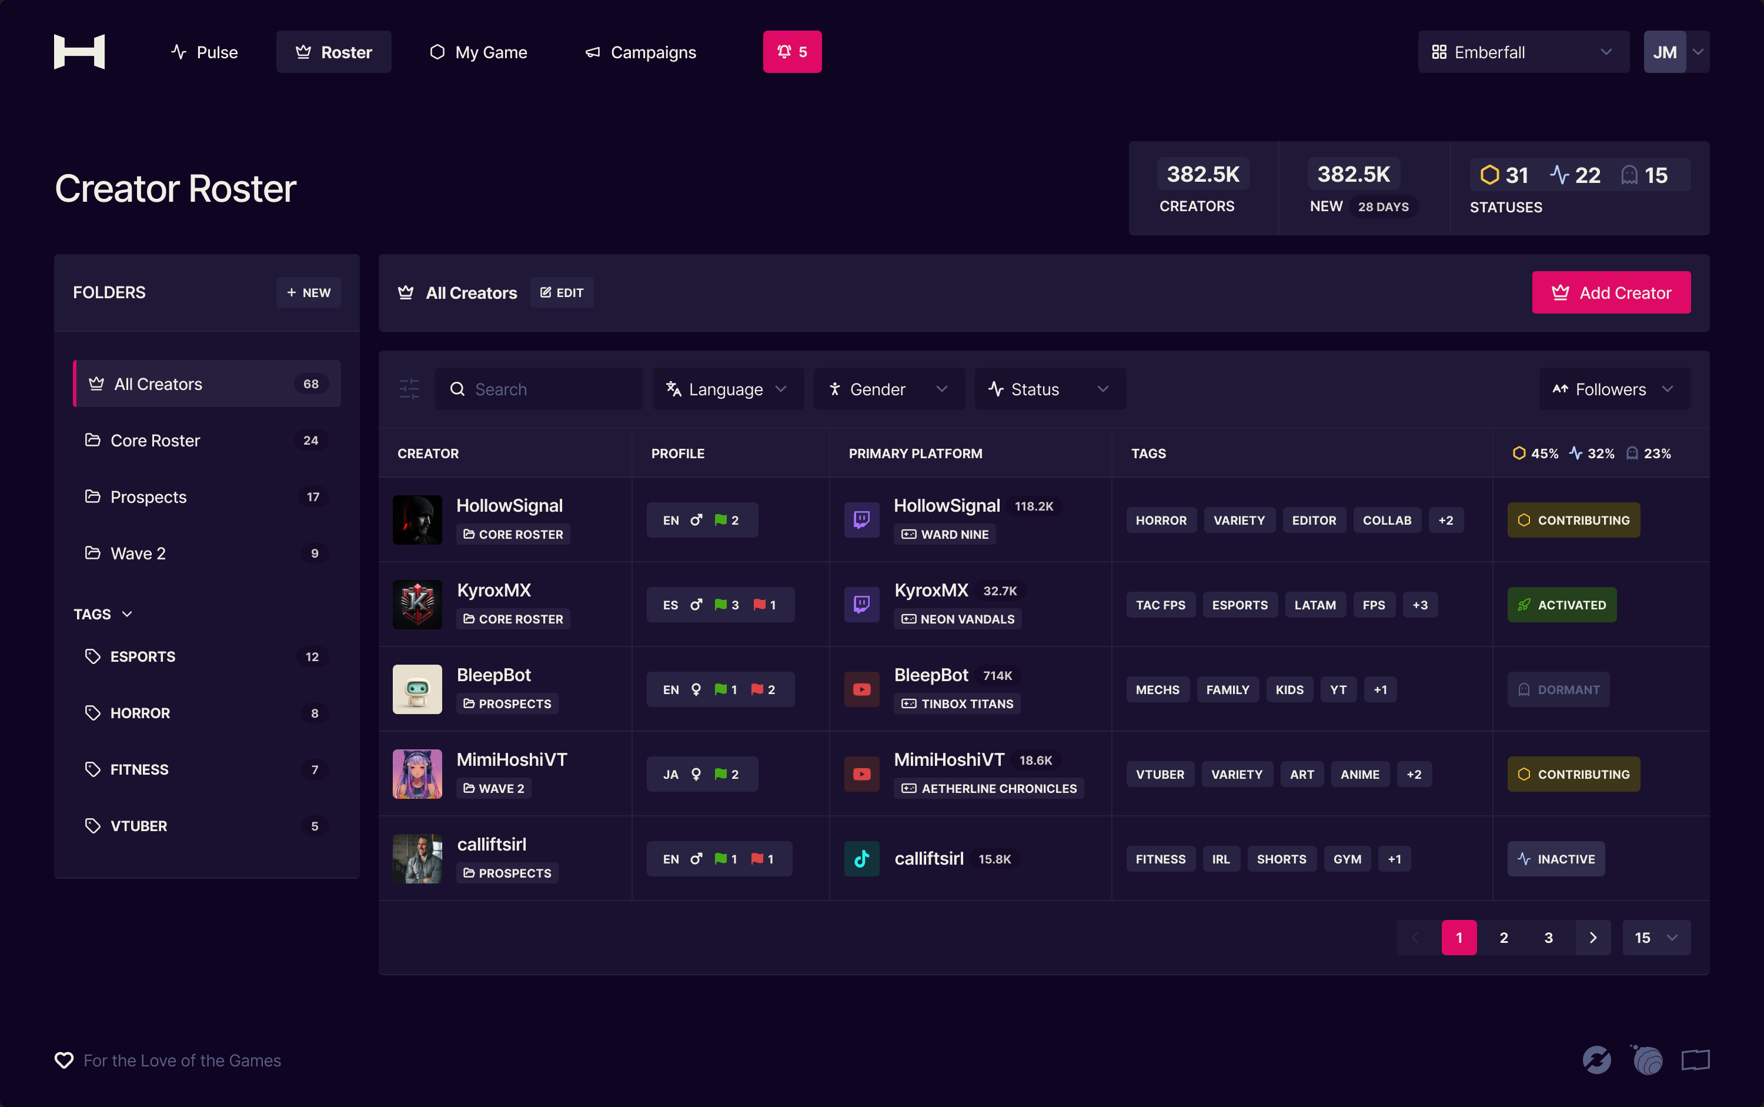Click KyroxMX's ACTIVATED status badge
Viewport: 1764px width, 1107px height.
pyautogui.click(x=1562, y=605)
